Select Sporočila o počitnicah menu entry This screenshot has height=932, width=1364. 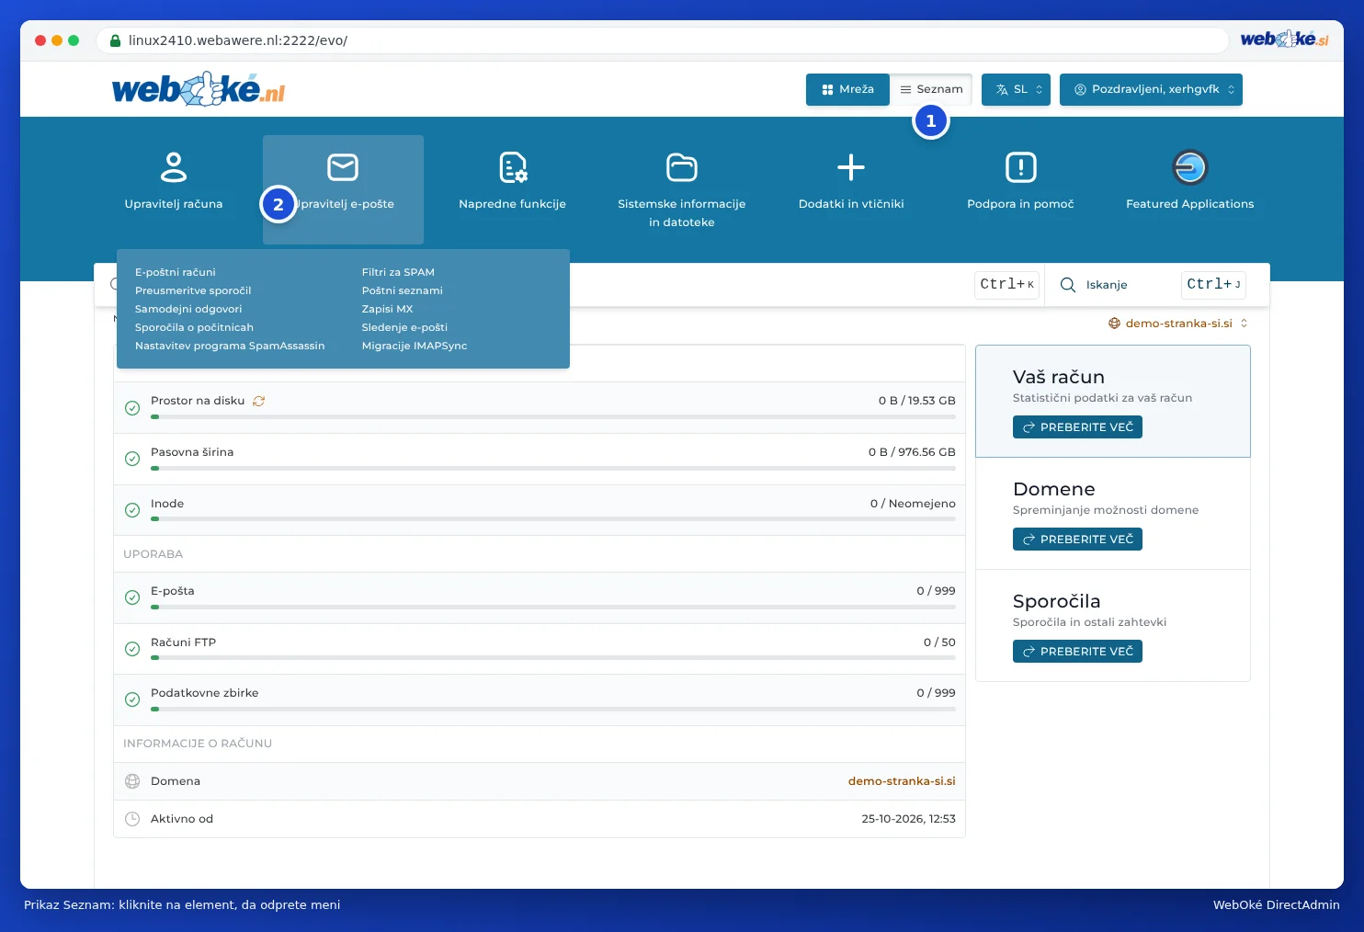click(x=194, y=327)
